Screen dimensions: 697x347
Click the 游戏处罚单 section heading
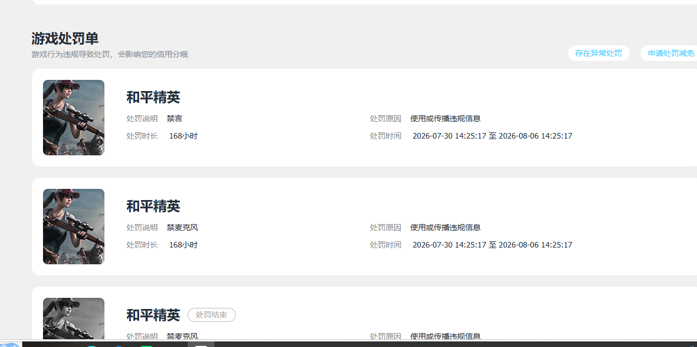(65, 39)
